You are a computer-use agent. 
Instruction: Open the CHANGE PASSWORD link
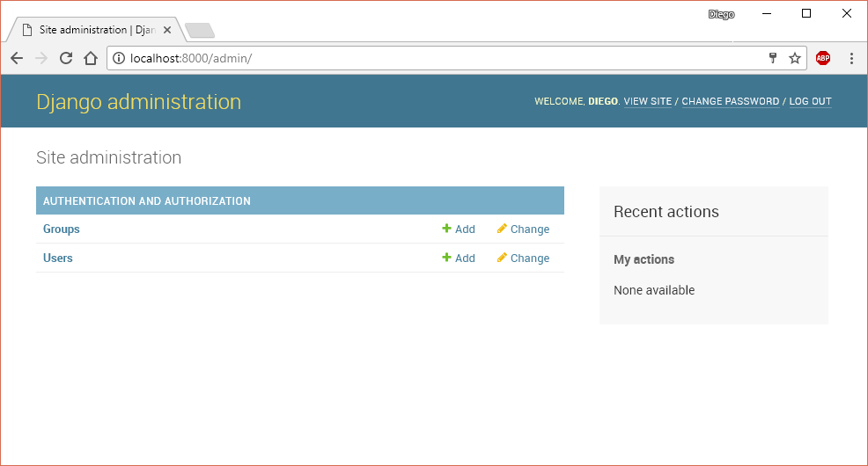[x=730, y=101]
